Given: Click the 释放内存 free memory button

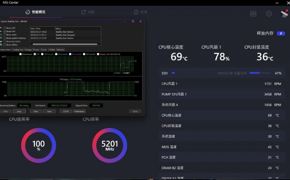Looking at the screenshot, I should (281, 33).
